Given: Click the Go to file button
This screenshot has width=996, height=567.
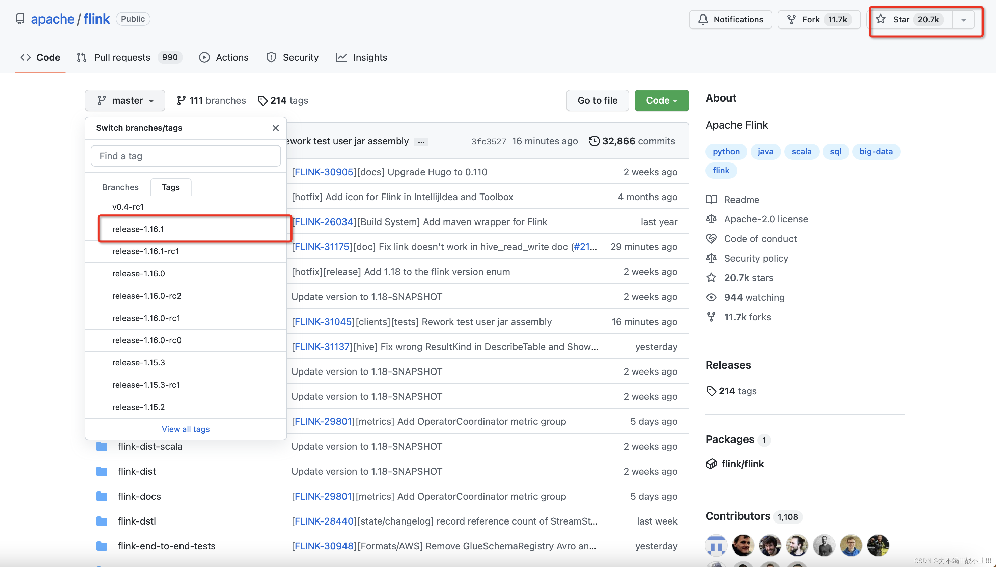Looking at the screenshot, I should (x=598, y=100).
